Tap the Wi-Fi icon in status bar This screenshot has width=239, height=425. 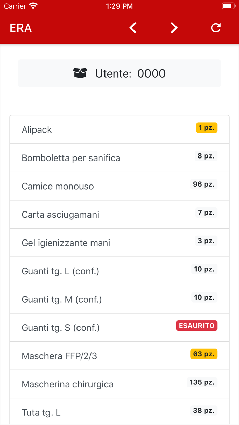(x=32, y=5)
